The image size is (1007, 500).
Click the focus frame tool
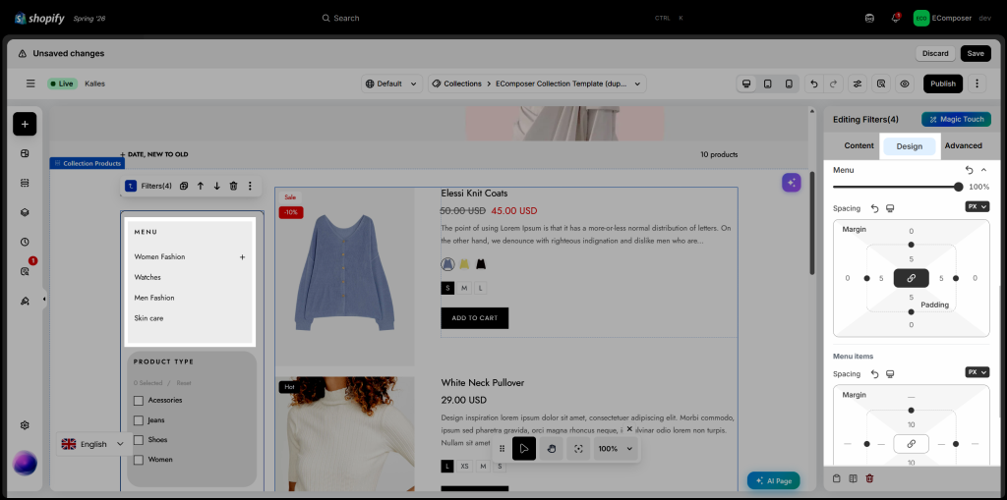pos(578,449)
